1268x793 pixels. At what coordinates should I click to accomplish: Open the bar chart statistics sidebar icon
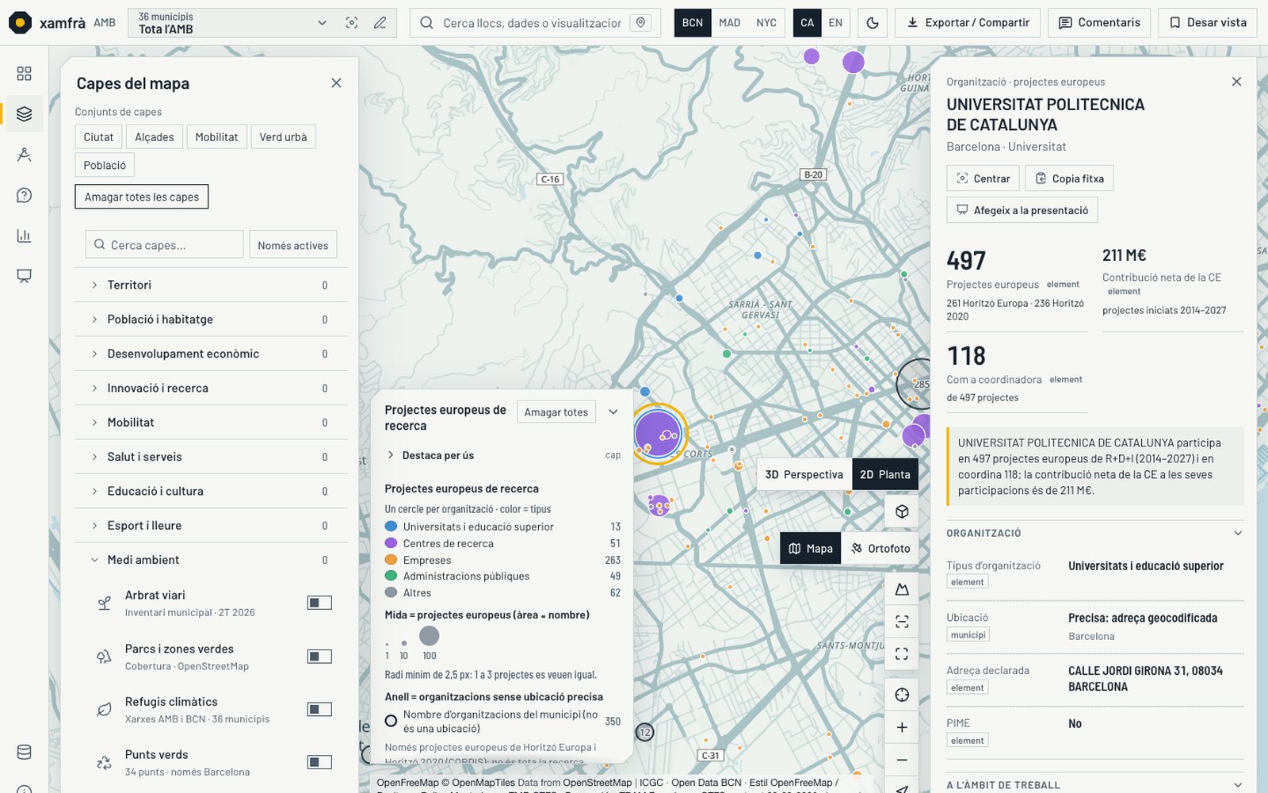24,236
